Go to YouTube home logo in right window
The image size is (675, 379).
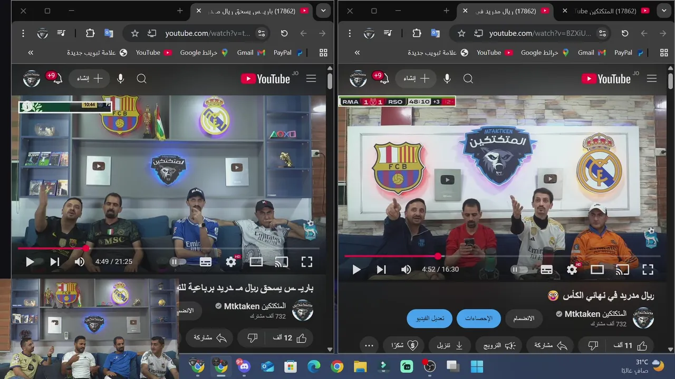606,78
